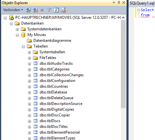Viewport: 155px width, 140px height.
Task: Expand the dbo.tblDeleteQueue table
Action: [x=29, y=98]
